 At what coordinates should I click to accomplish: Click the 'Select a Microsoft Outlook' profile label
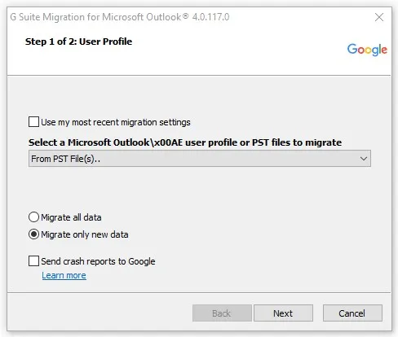(185, 142)
